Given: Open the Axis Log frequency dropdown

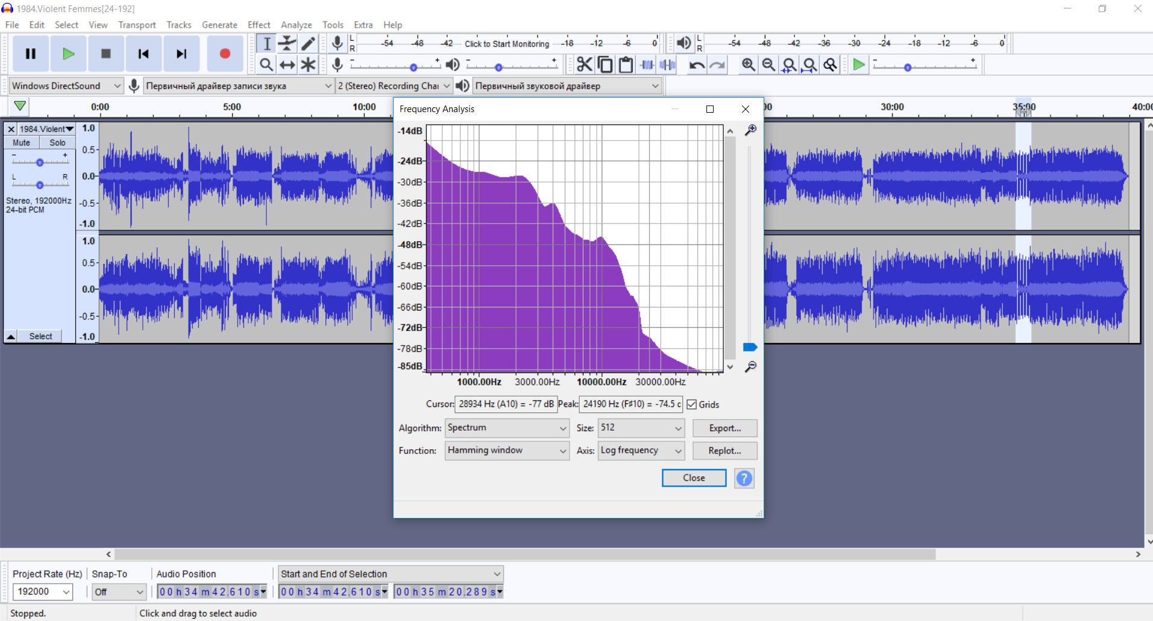Looking at the screenshot, I should [641, 450].
